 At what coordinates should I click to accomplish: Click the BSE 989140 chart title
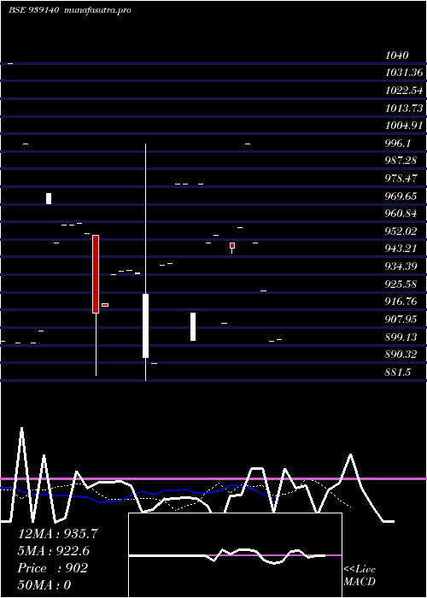click(x=33, y=10)
